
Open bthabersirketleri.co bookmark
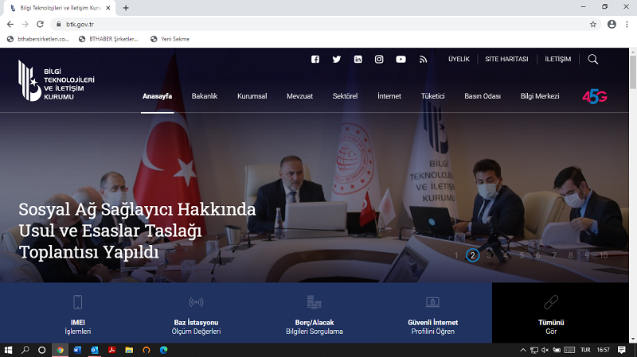click(38, 39)
